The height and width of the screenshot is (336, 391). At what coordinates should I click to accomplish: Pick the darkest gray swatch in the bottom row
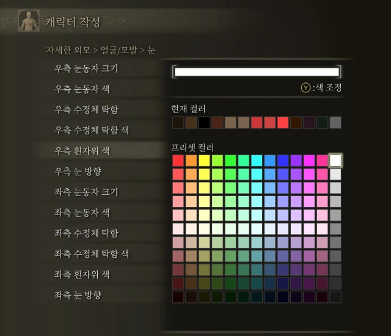335,297
